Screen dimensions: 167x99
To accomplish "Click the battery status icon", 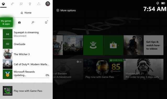I will pos(163,3).
